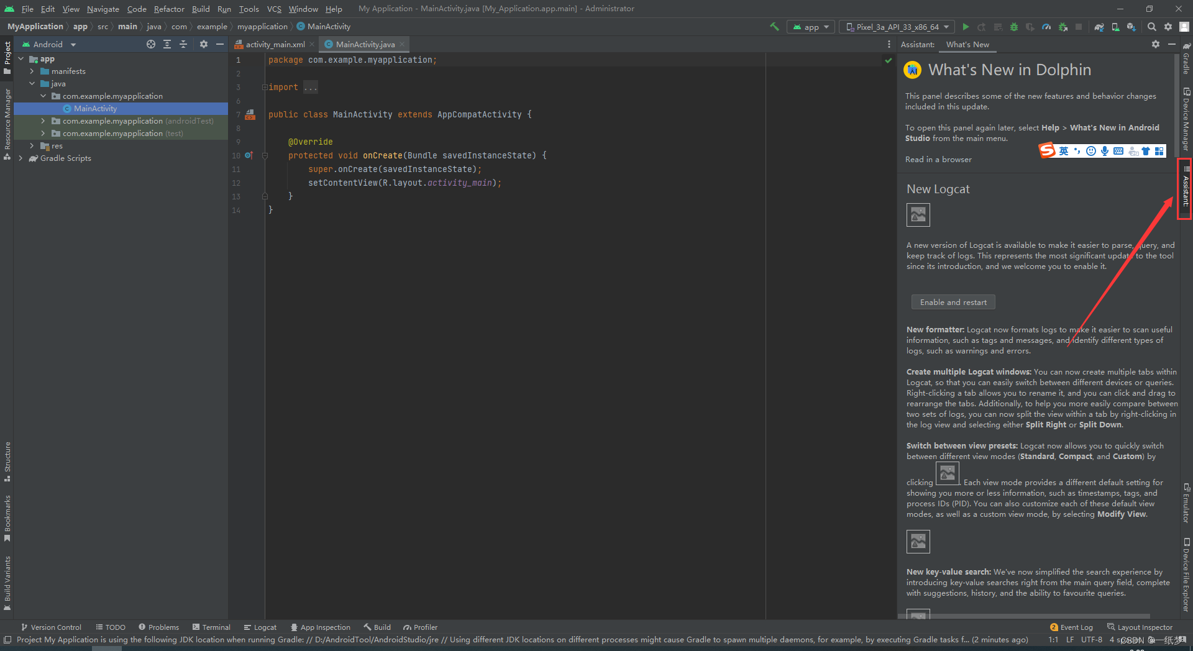
Task: Click the New Logcat image thumbnail
Action: click(918, 215)
